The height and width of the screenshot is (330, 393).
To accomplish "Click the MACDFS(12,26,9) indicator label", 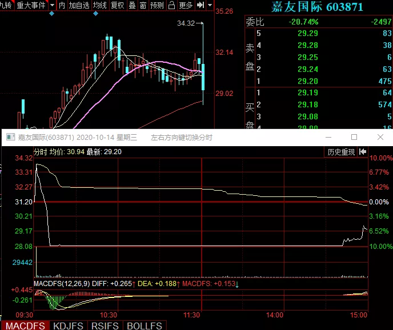I will pos(62,284).
